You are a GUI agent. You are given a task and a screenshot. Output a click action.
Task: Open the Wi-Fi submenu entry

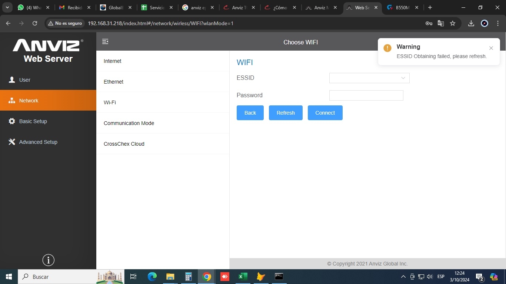[x=163, y=102]
